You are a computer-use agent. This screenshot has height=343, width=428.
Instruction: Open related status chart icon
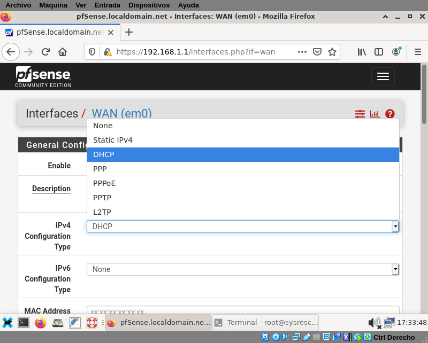(375, 114)
